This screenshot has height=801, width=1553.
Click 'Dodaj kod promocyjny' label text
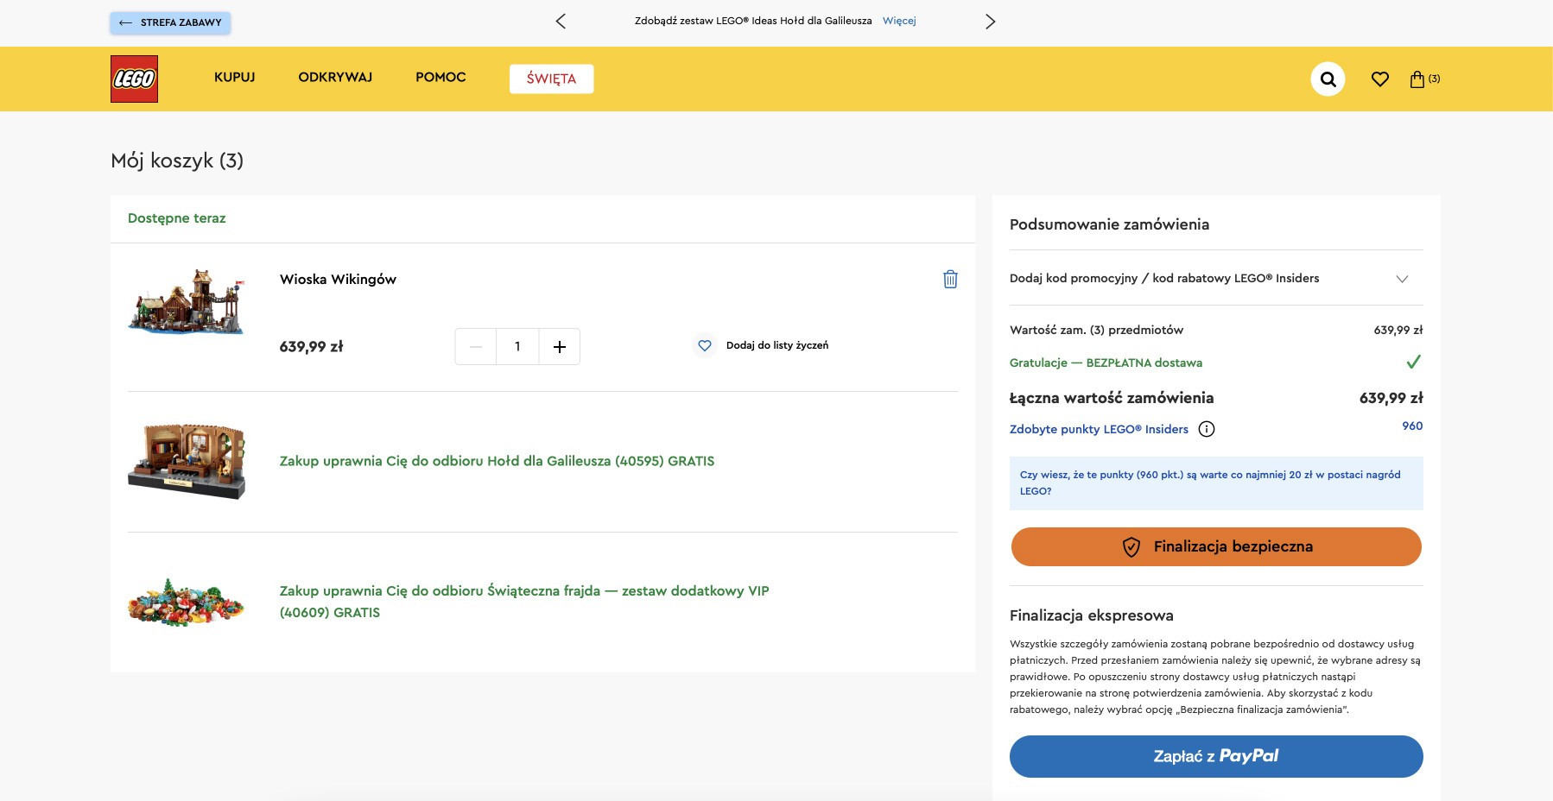pyautogui.click(x=1164, y=278)
